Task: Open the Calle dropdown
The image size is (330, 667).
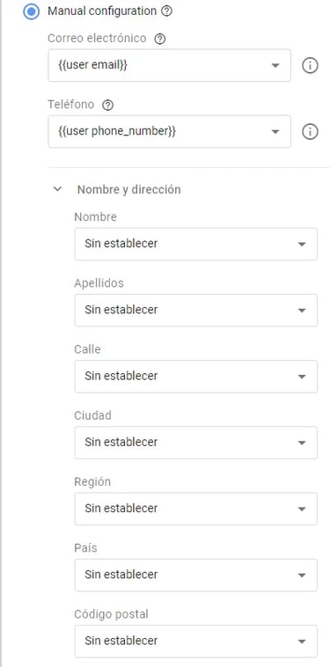Action: (195, 377)
